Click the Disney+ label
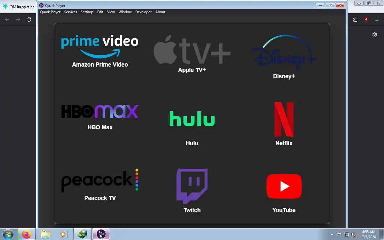 point(284,76)
